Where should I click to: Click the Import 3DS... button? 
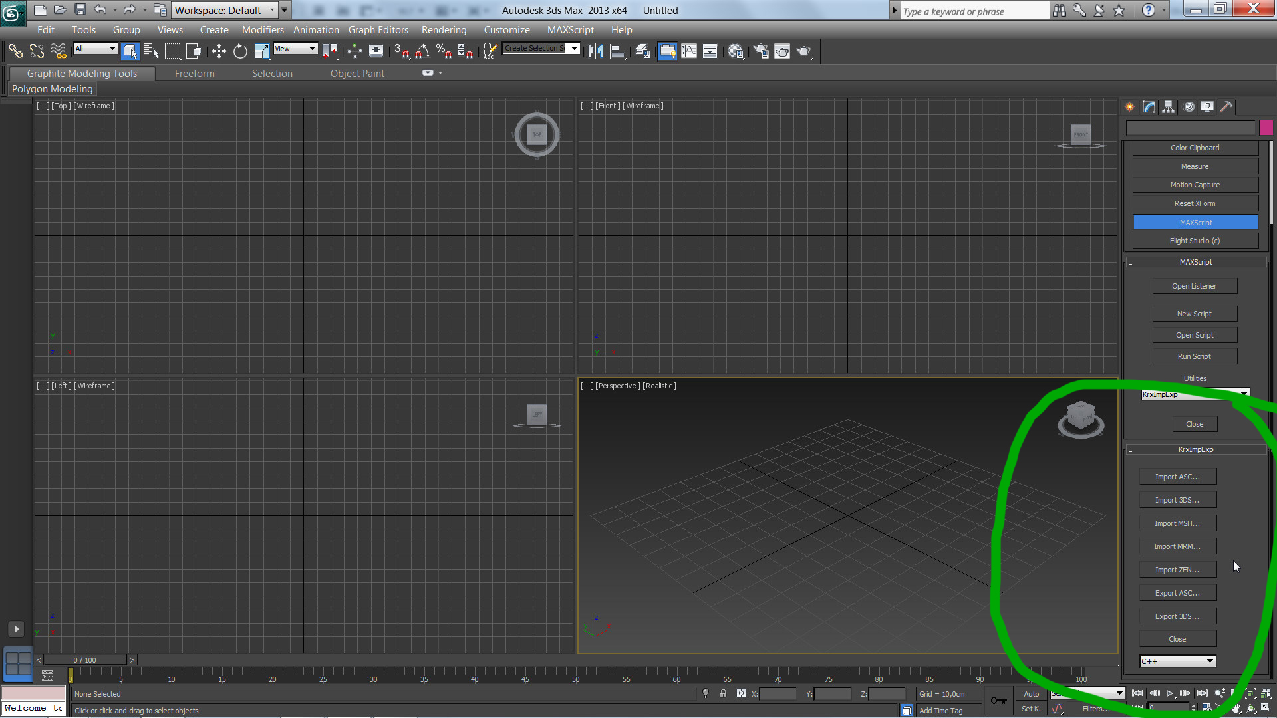1177,500
